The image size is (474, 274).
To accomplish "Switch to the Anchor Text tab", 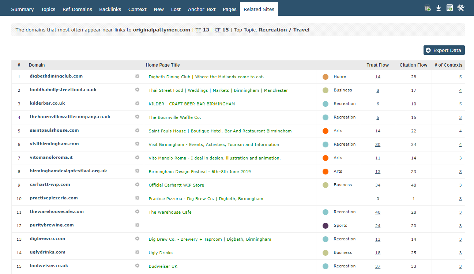I will [x=202, y=9].
